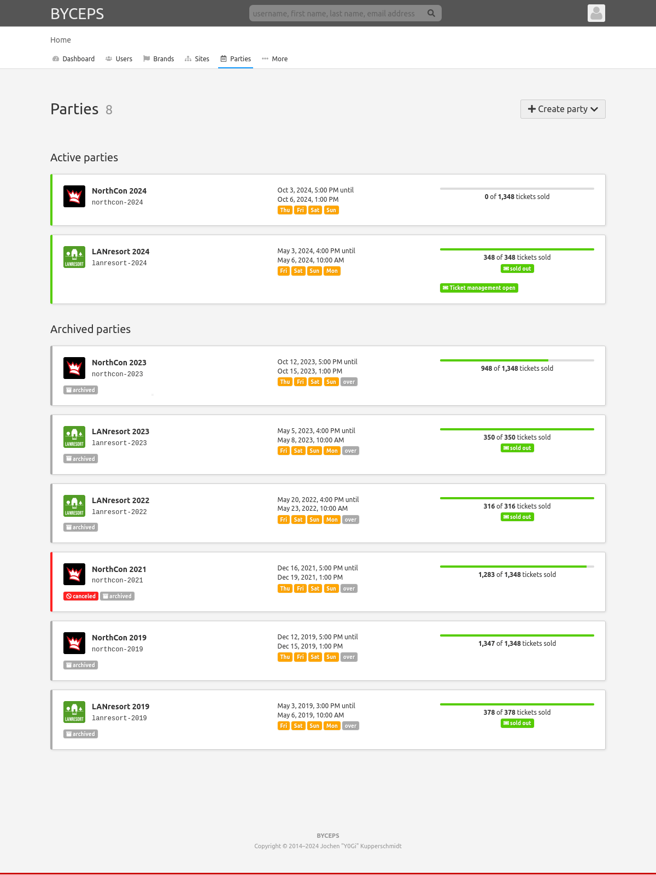The width and height of the screenshot is (656, 875).
Task: Switch to the Dashboard tab
Action: pyautogui.click(x=73, y=59)
